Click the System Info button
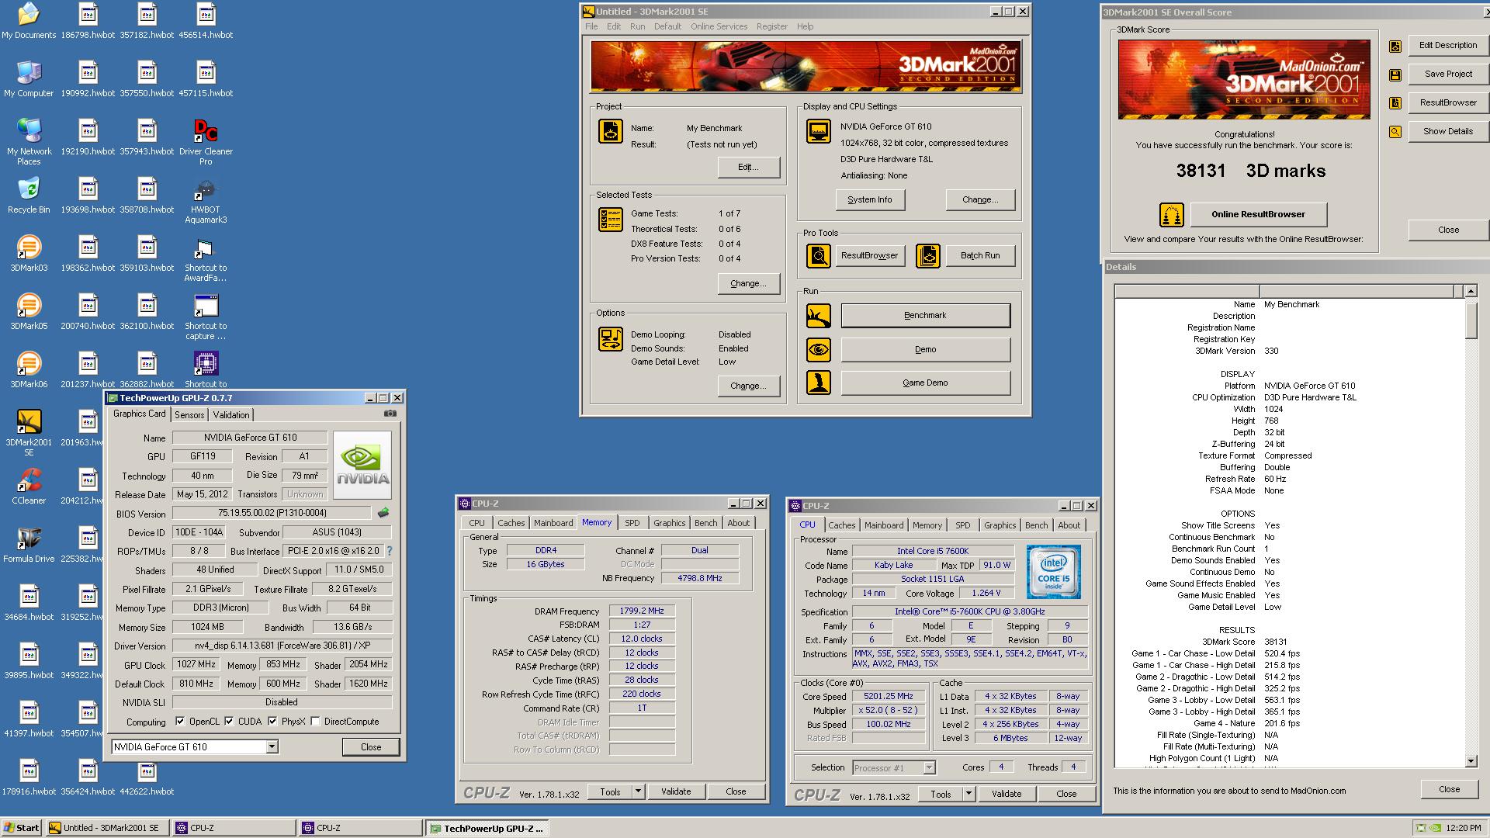 tap(869, 199)
